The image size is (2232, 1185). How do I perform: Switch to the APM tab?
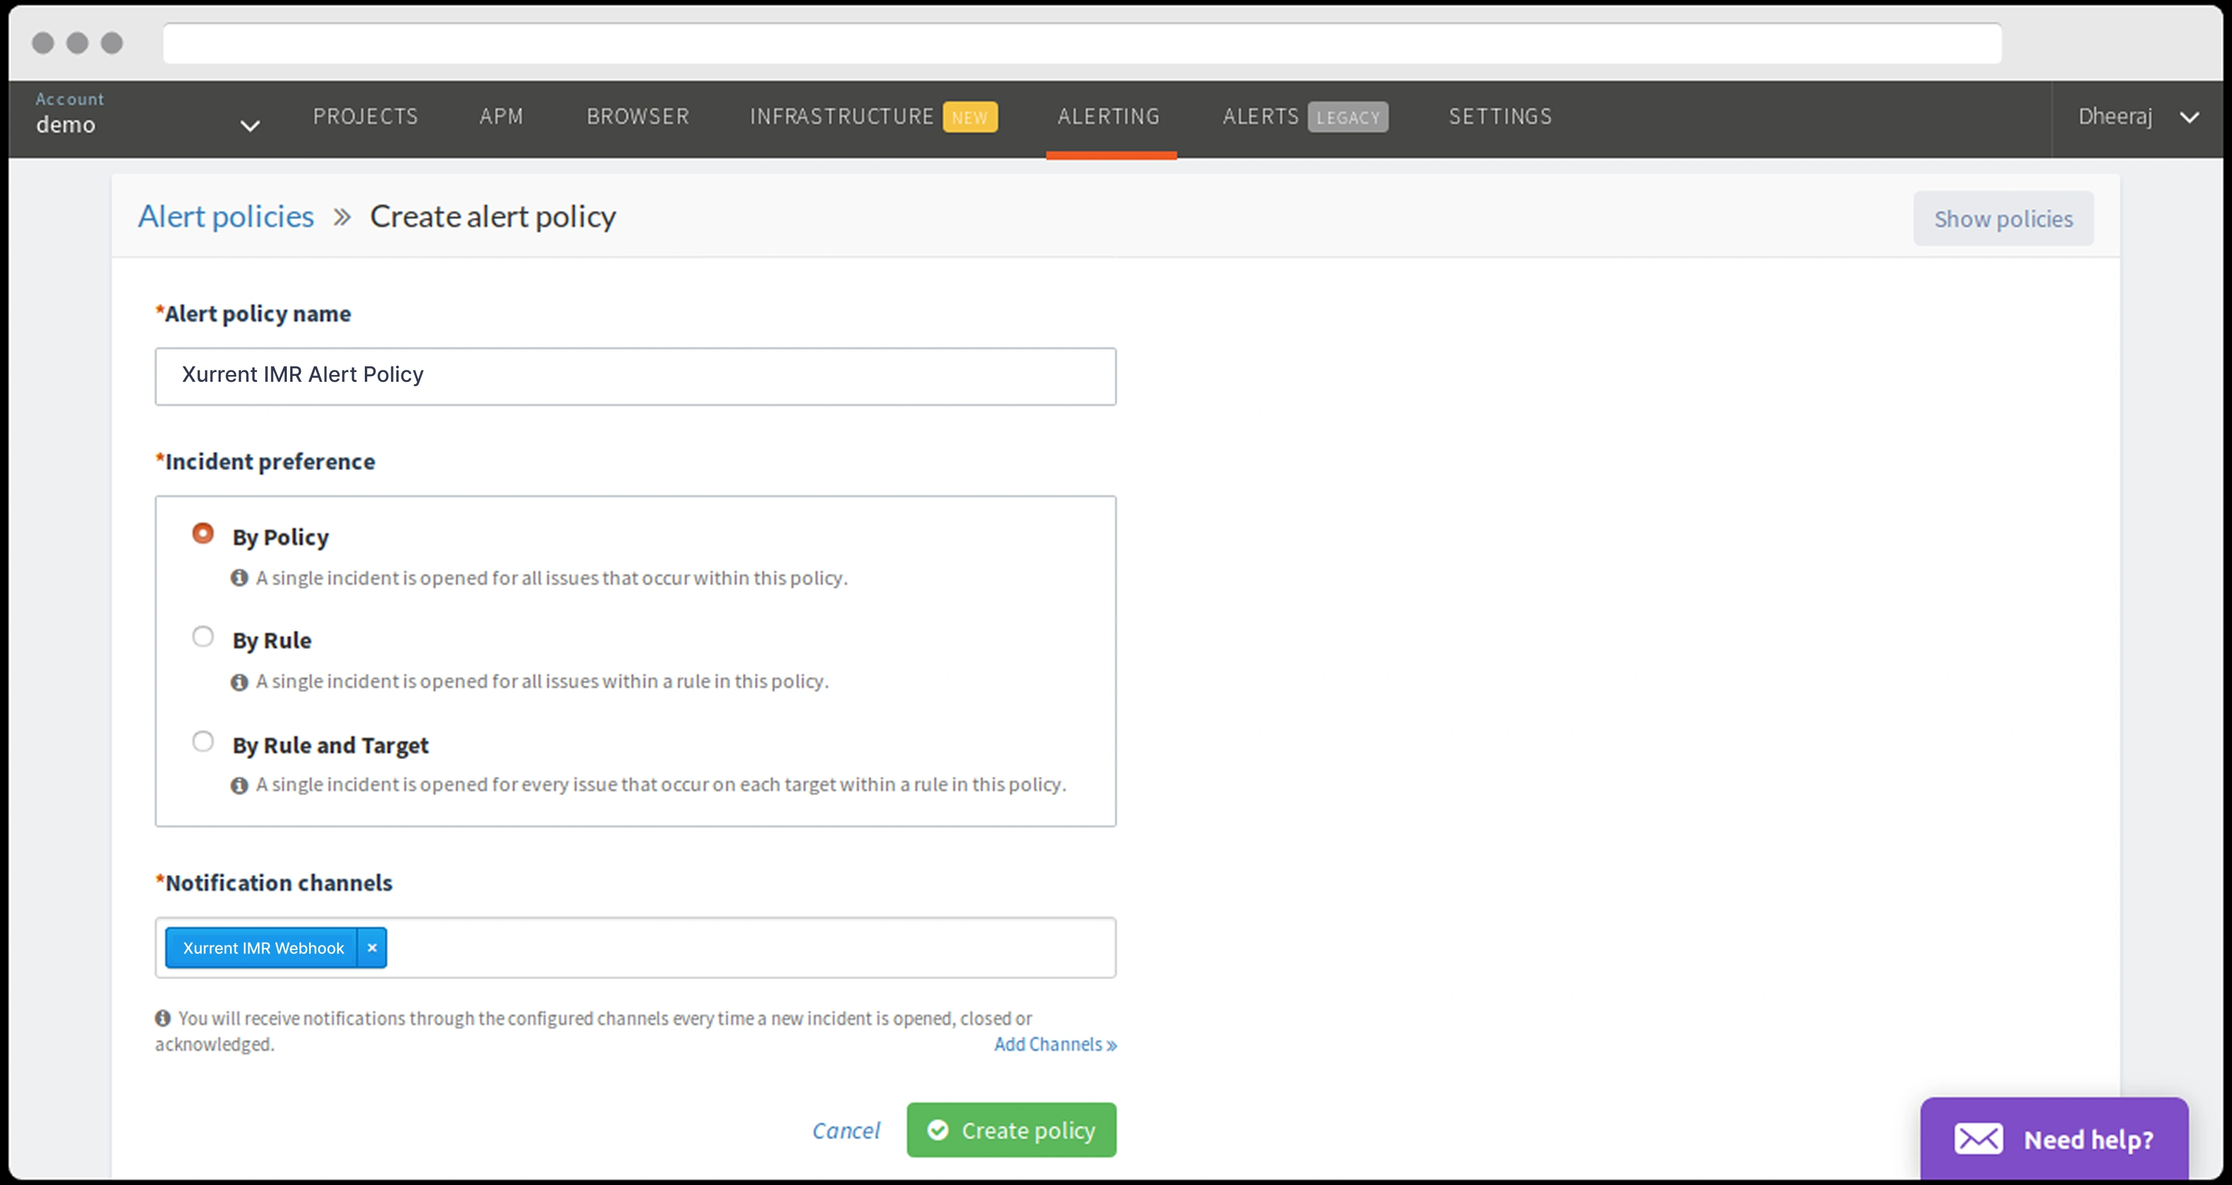[501, 117]
